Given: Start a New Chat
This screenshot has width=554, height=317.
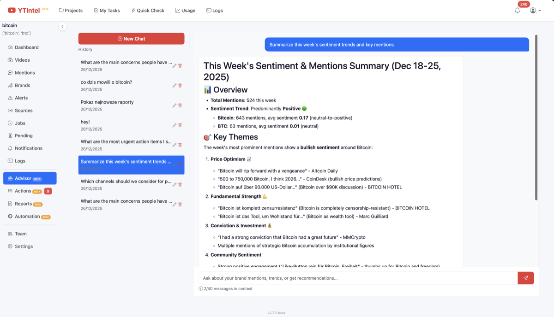Looking at the screenshot, I should tap(131, 39).
